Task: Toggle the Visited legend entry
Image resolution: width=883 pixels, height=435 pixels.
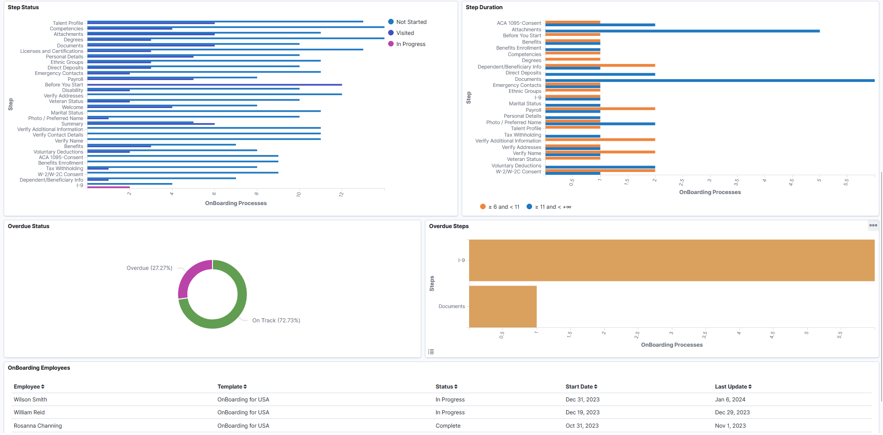Action: pyautogui.click(x=401, y=33)
